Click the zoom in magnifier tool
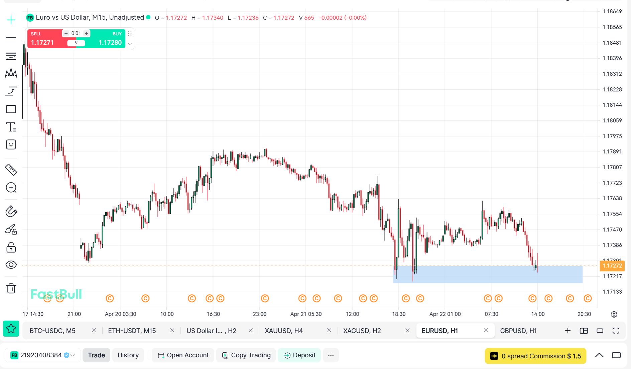This screenshot has height=369, width=631. (x=11, y=188)
